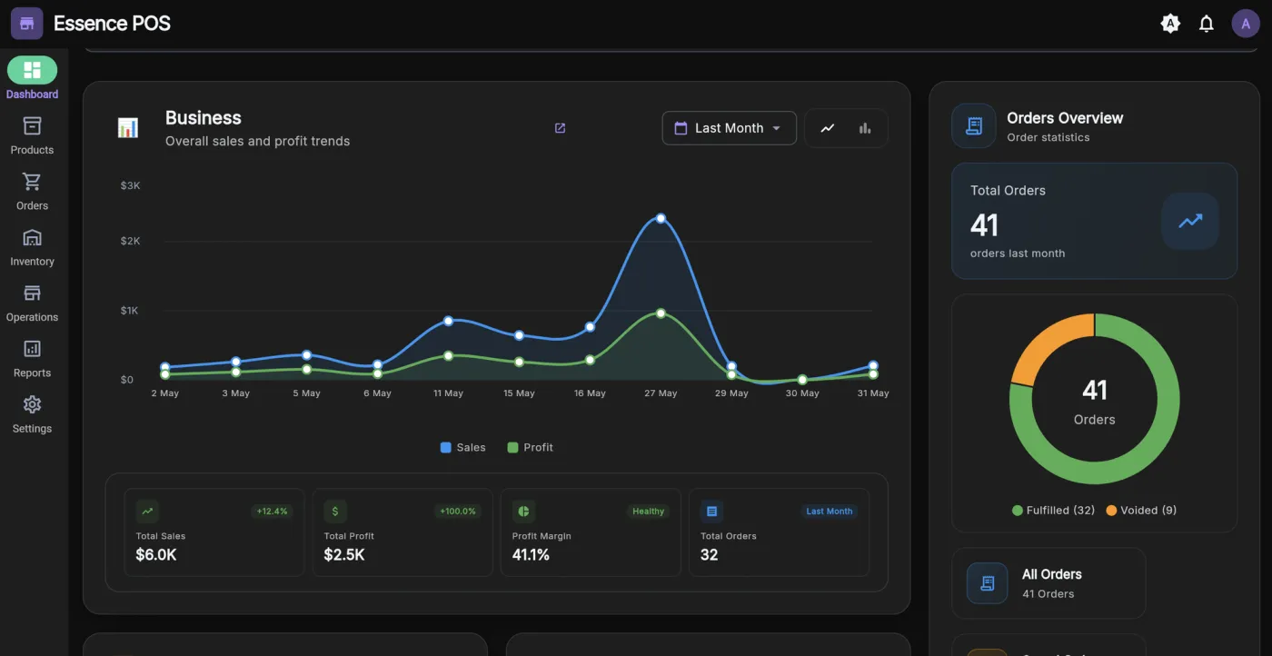Open the notifications bell
Viewport: 1272px width, 656px height.
coord(1207,24)
